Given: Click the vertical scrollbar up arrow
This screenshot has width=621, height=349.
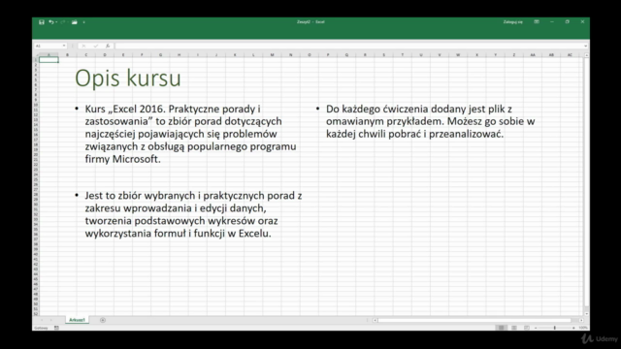Looking at the screenshot, I should 586,55.
